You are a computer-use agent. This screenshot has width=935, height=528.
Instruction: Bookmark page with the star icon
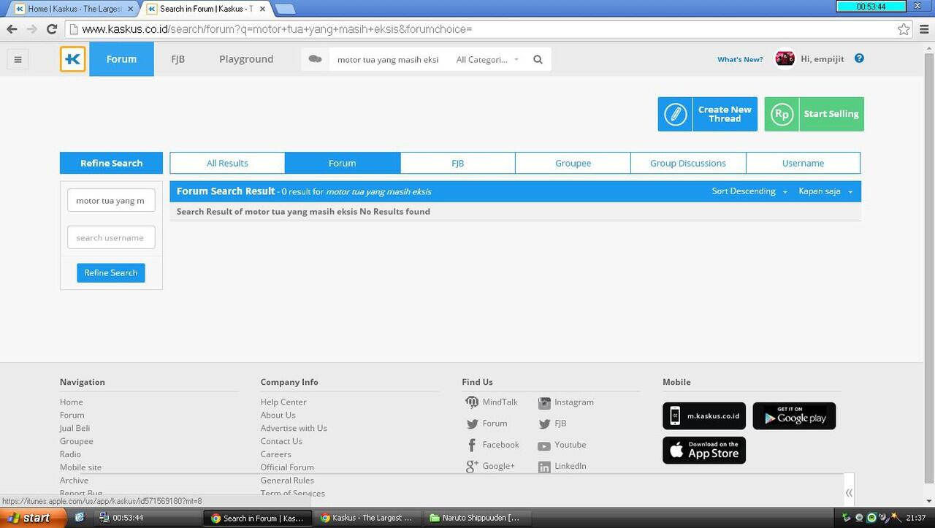904,29
